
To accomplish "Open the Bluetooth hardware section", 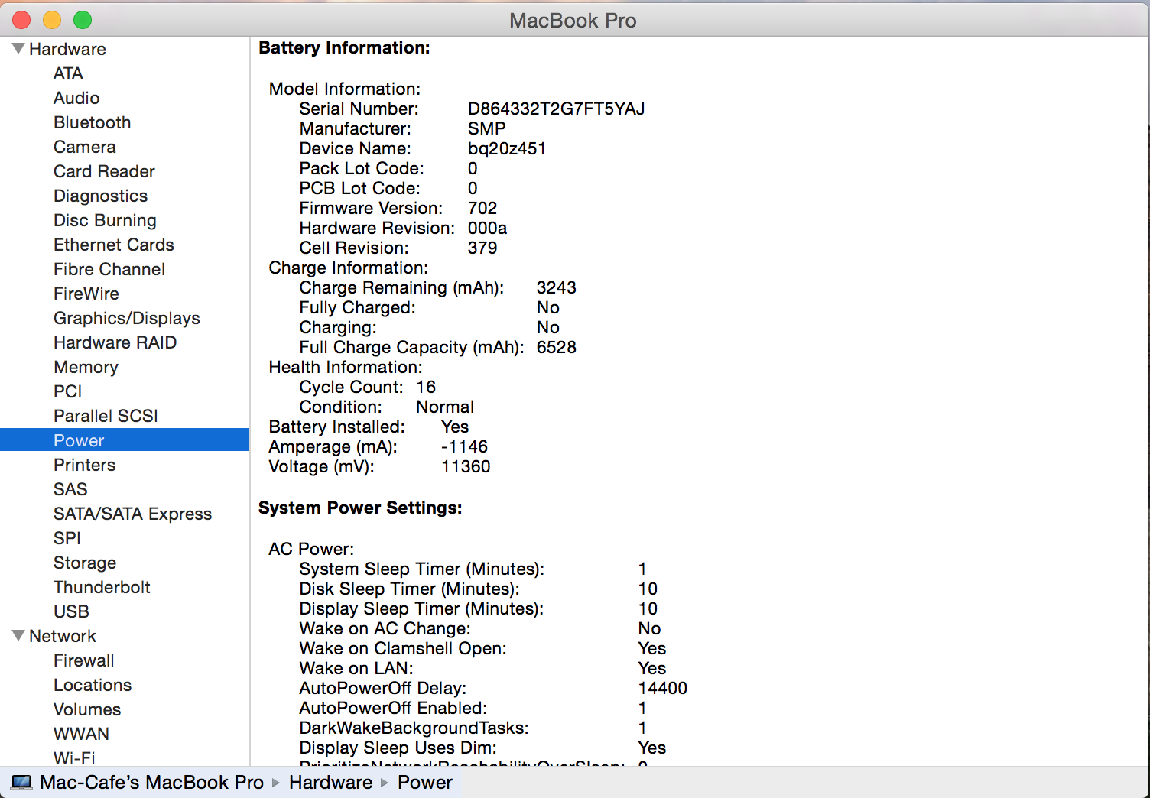I will coord(92,122).
